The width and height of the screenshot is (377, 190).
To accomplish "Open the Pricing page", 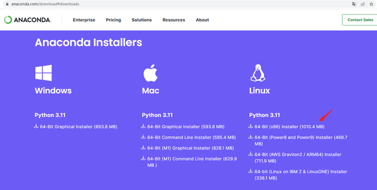I will pos(113,20).
